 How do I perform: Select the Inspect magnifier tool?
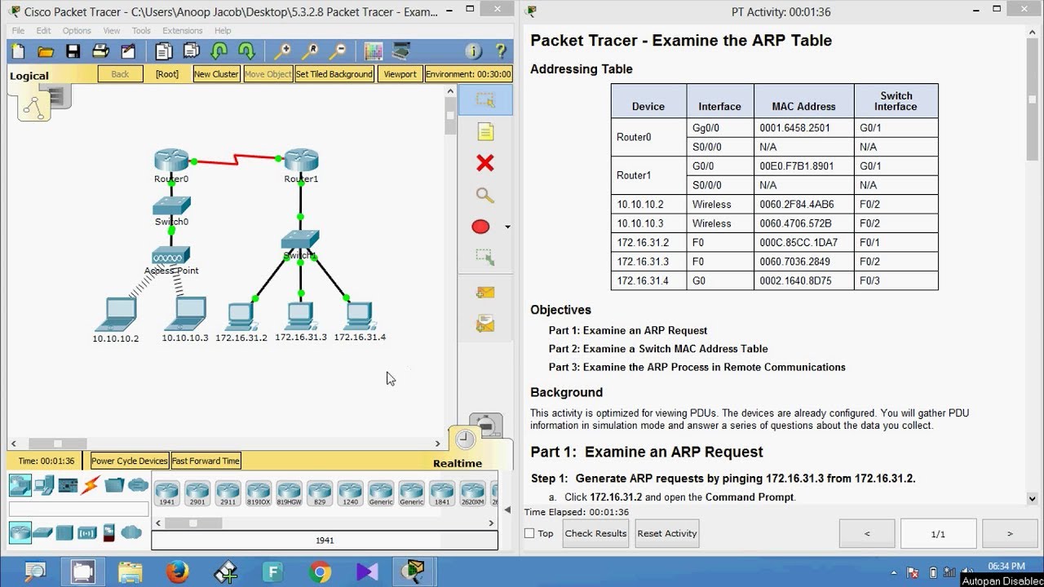(485, 196)
